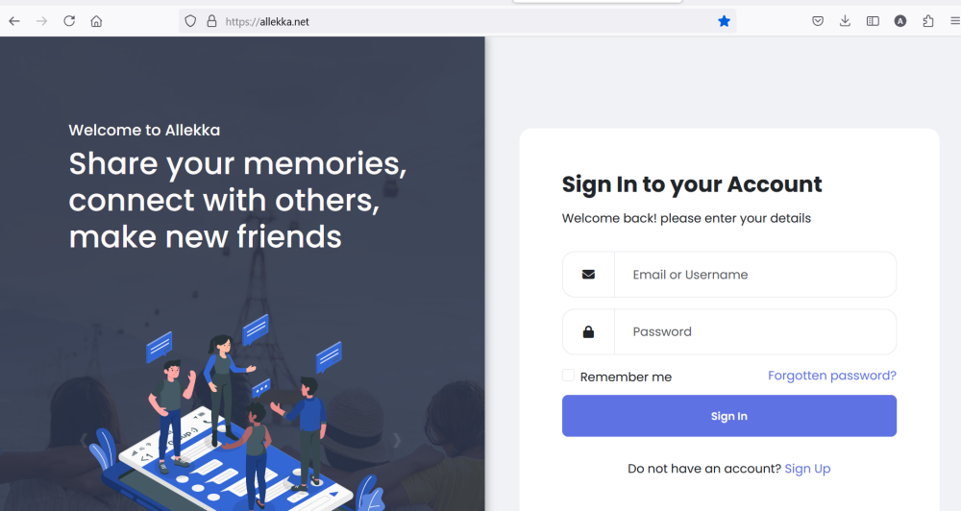Click the shield tracking protection icon
This screenshot has width=961, height=511.
click(x=190, y=21)
